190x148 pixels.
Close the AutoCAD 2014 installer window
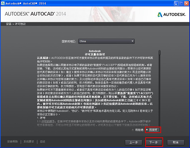point(187,3)
